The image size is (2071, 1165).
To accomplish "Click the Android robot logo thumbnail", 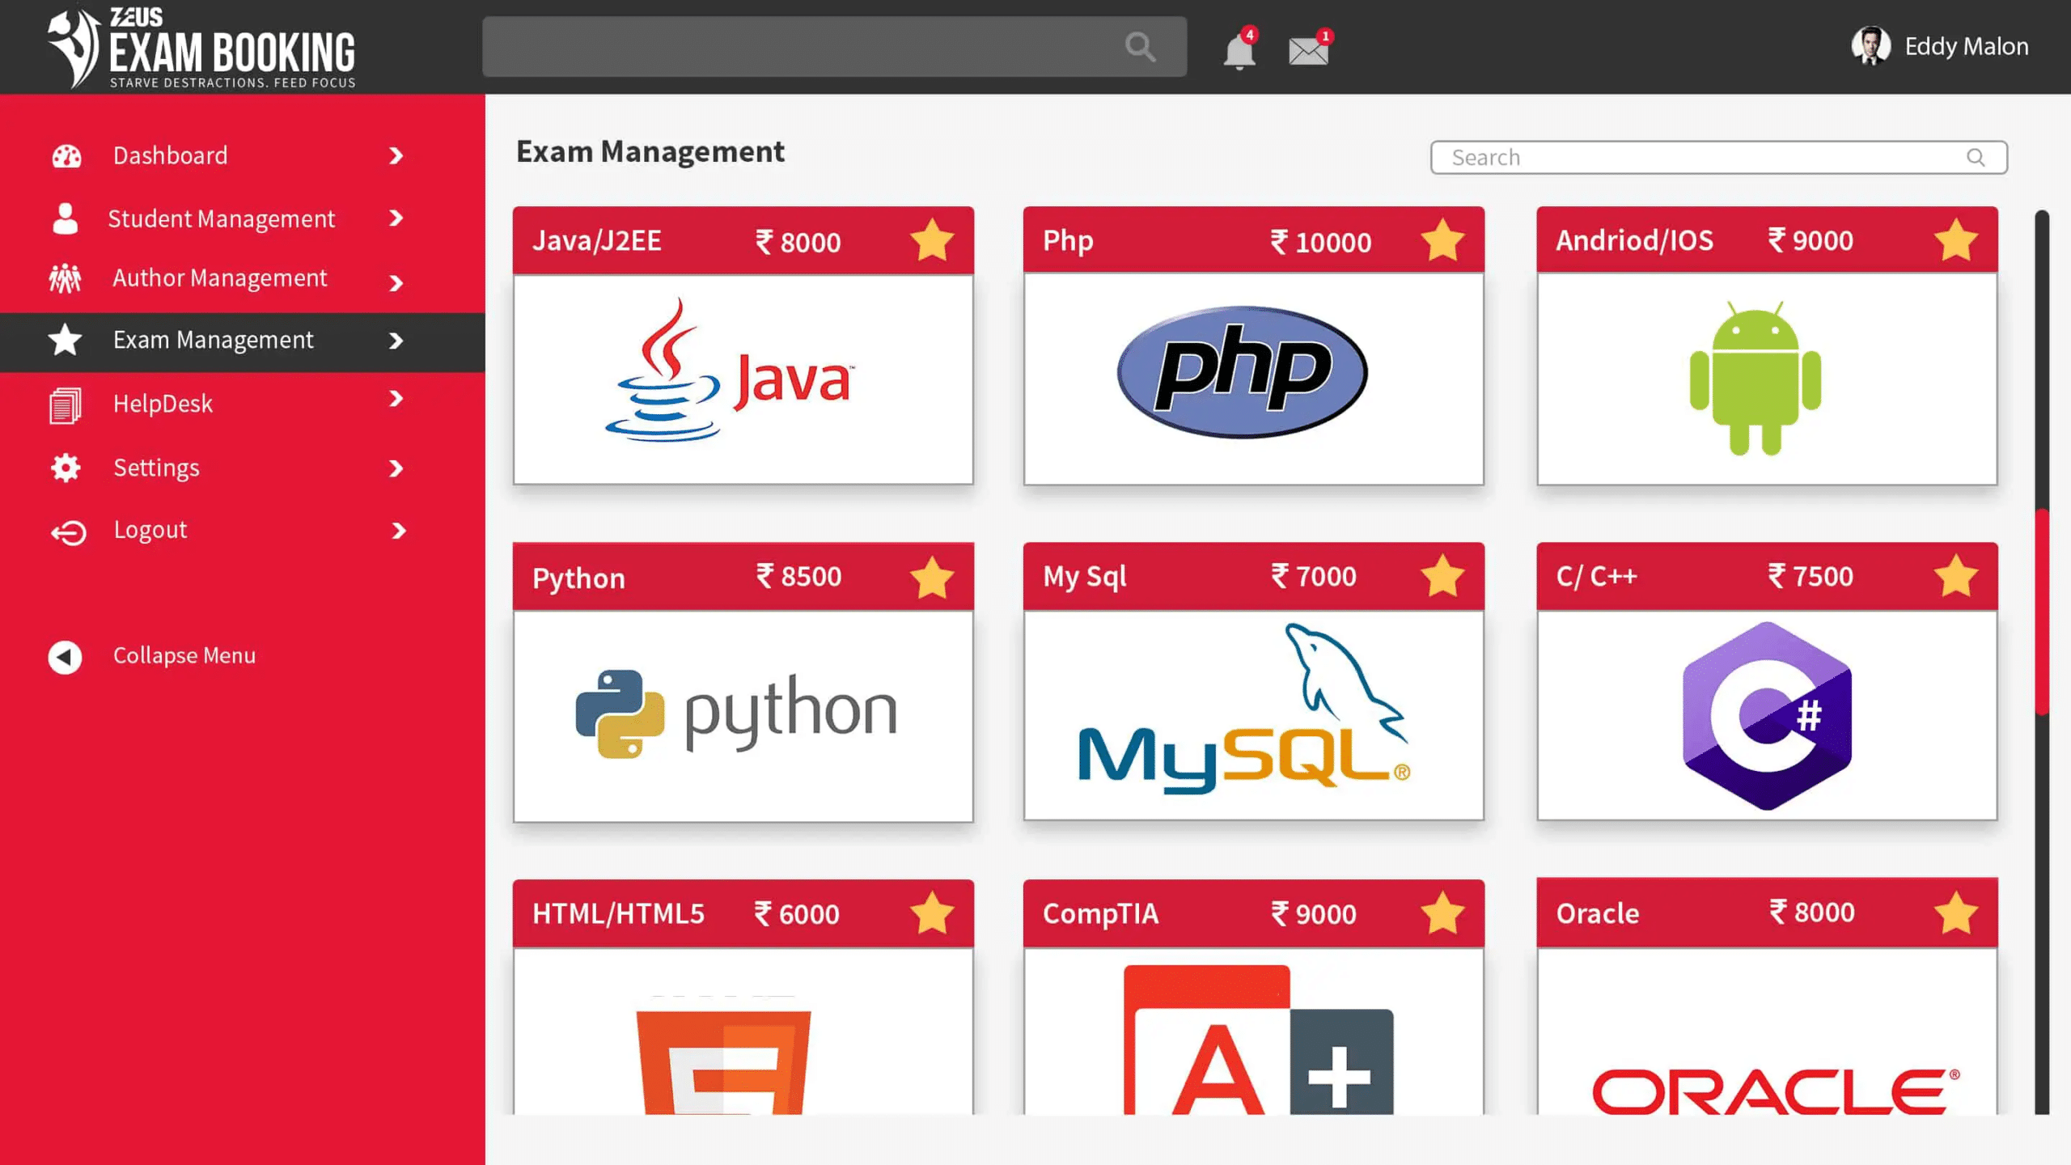I will coord(1755,378).
